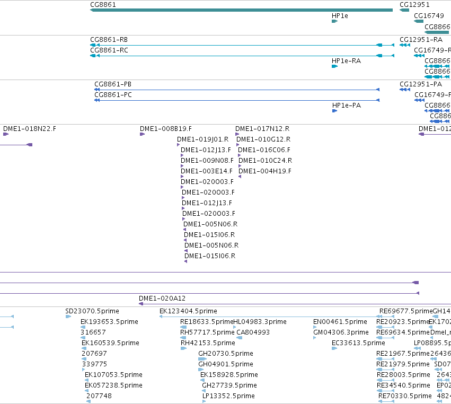Select the CG12951 gene label
Screen dimensions: 451x404
(414, 5)
